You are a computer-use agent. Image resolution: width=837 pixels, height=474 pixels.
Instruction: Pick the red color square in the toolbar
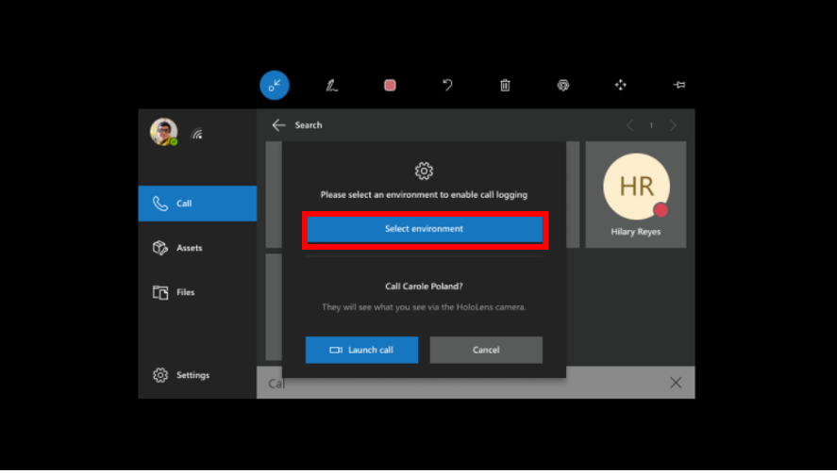point(391,86)
